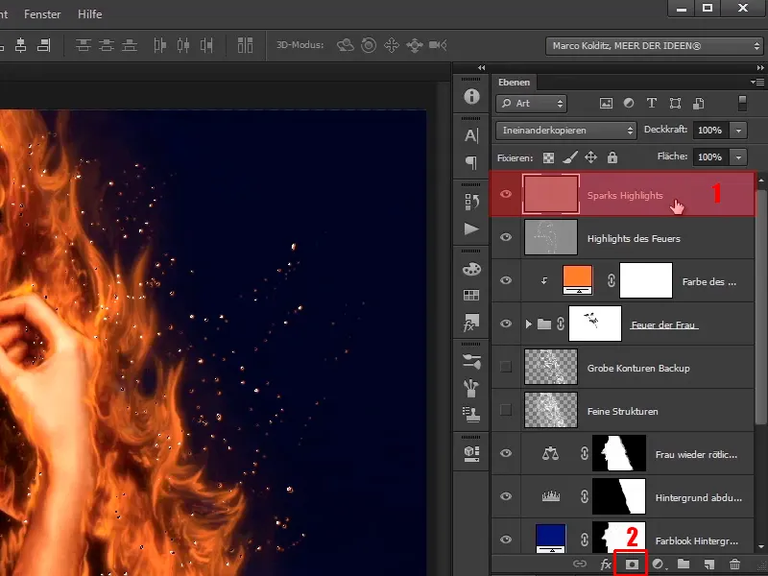Open the 3D cube panel icon
The width and height of the screenshot is (768, 576).
(x=471, y=453)
